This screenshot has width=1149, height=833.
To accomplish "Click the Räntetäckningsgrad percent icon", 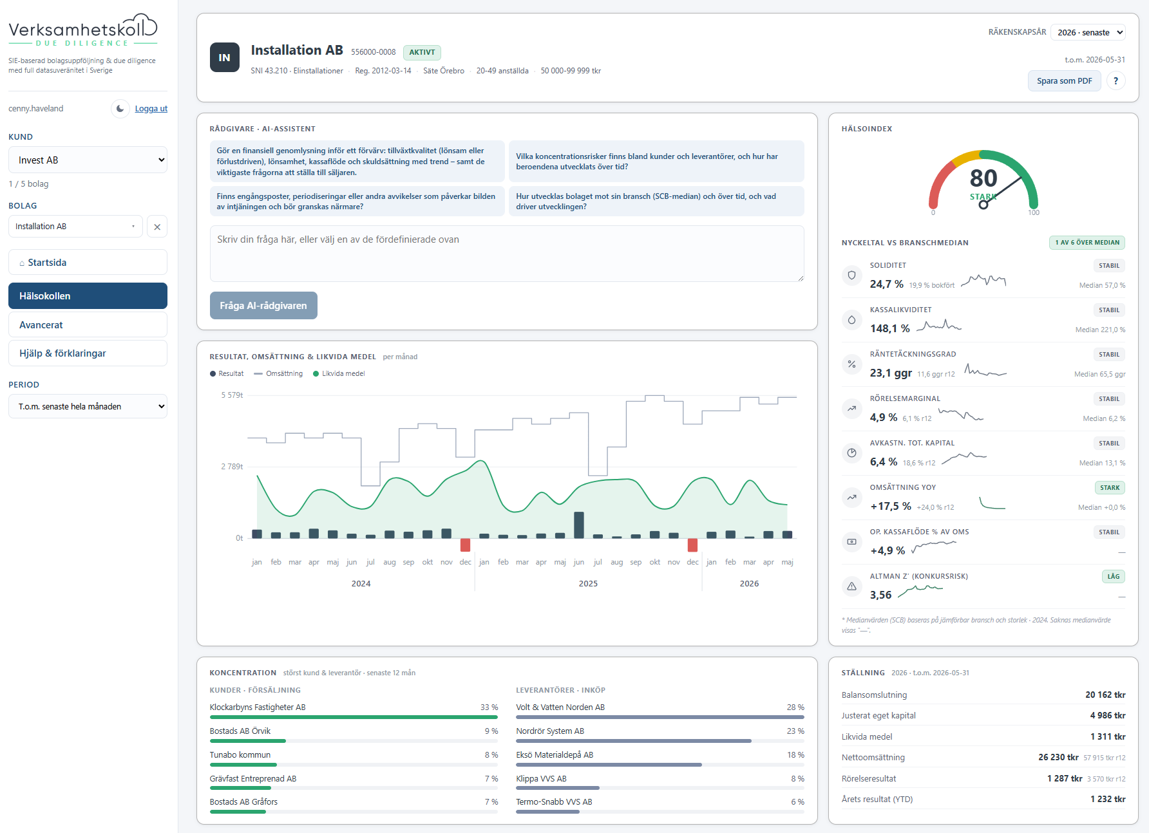I will [x=851, y=364].
